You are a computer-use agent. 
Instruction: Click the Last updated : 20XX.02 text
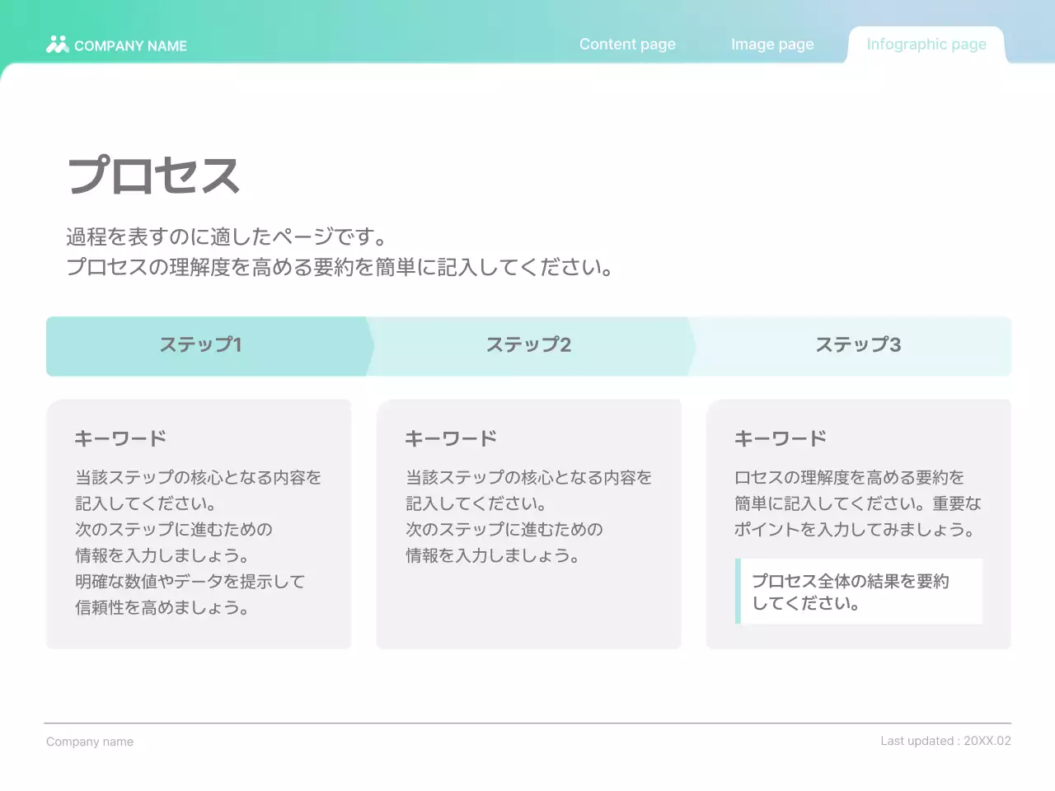945,741
